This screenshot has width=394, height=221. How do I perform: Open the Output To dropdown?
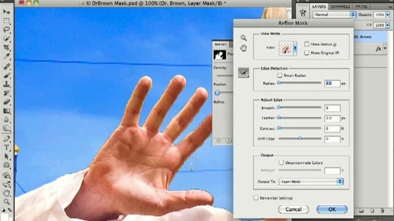point(311,182)
